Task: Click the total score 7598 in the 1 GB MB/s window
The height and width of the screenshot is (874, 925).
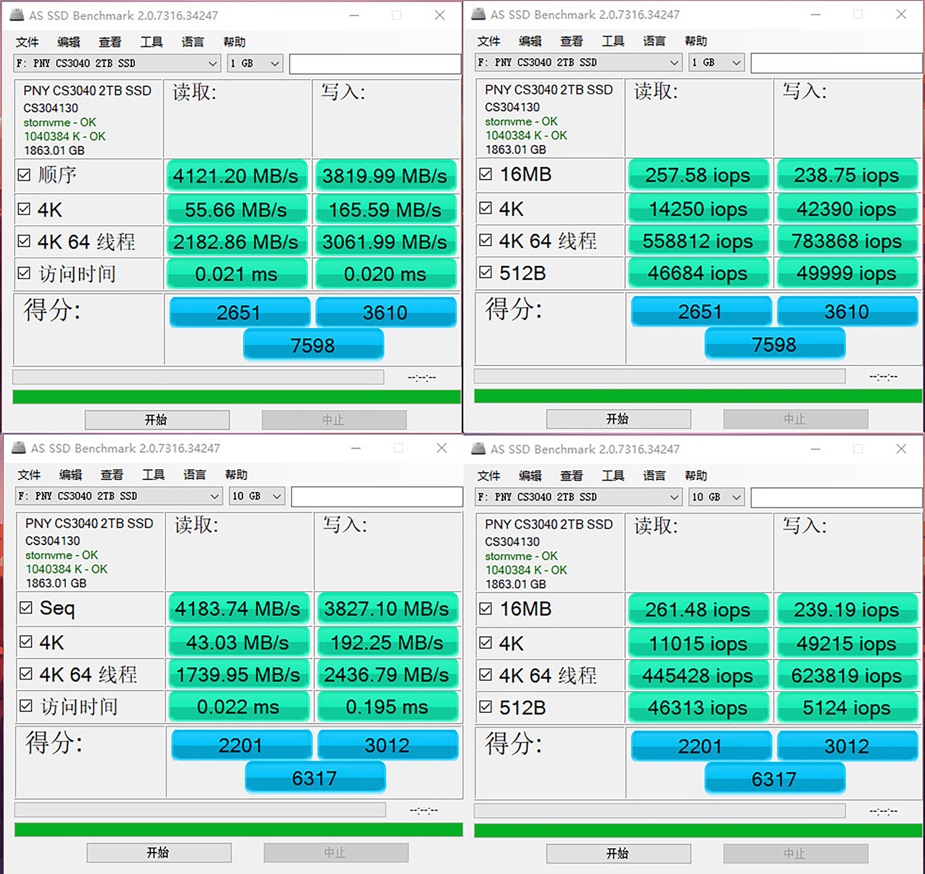Action: (313, 344)
